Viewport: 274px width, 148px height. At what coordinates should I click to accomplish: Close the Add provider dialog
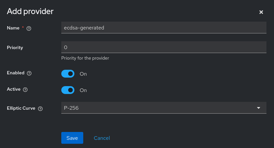coord(261,12)
